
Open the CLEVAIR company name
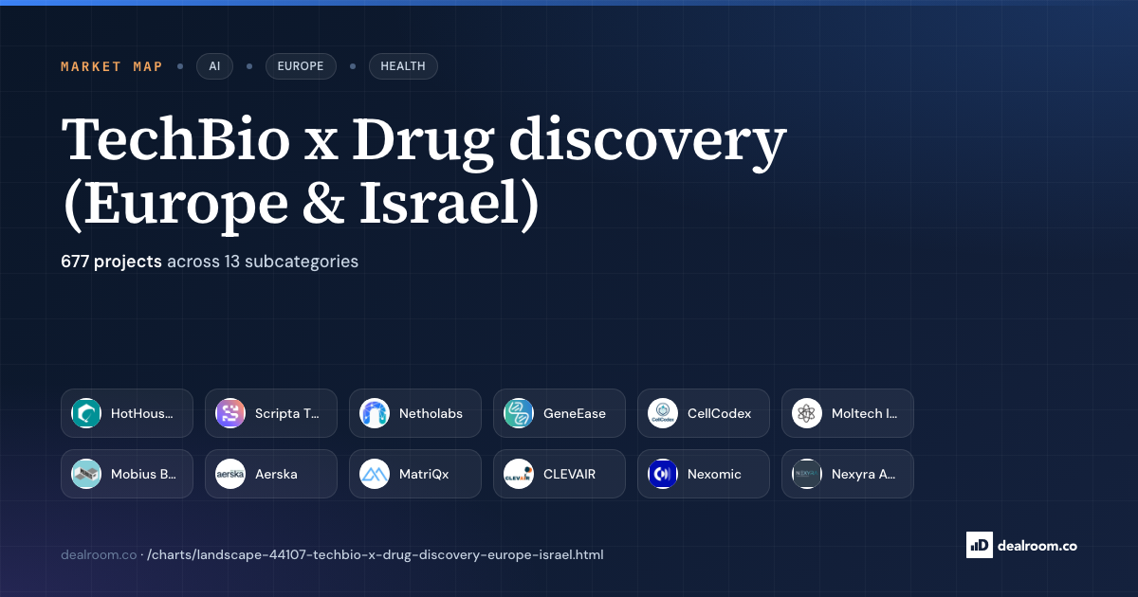coord(570,474)
